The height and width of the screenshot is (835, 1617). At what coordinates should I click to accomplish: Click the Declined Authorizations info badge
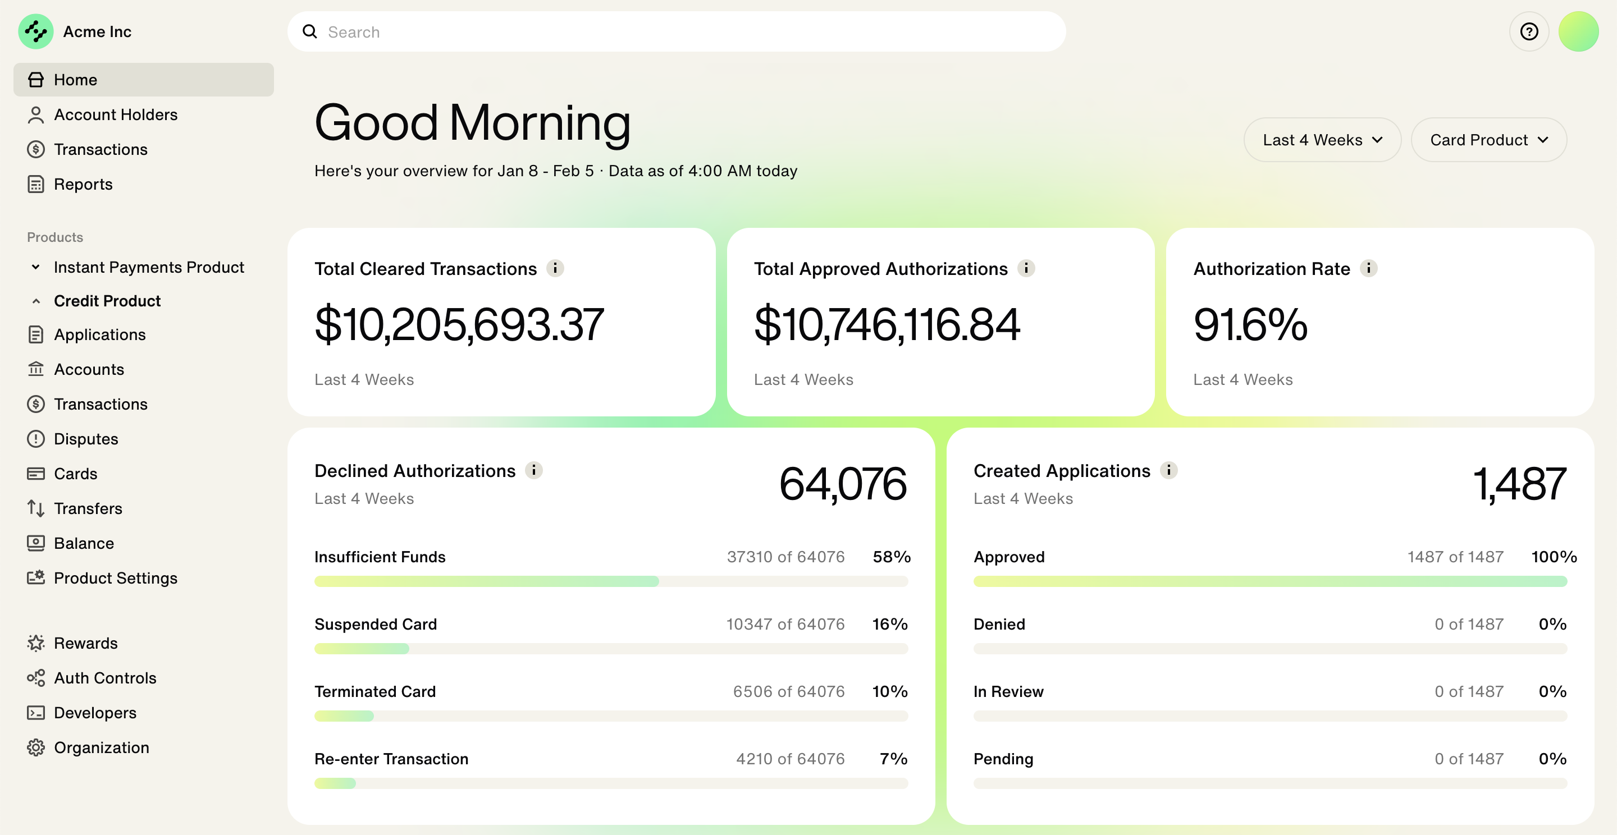[x=533, y=470]
